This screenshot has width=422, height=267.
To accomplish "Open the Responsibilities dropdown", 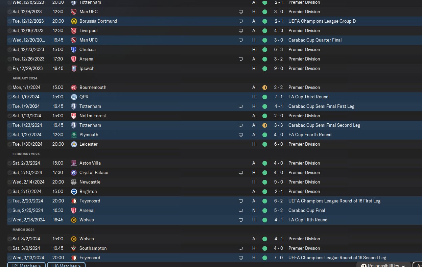I will tap(384, 265).
